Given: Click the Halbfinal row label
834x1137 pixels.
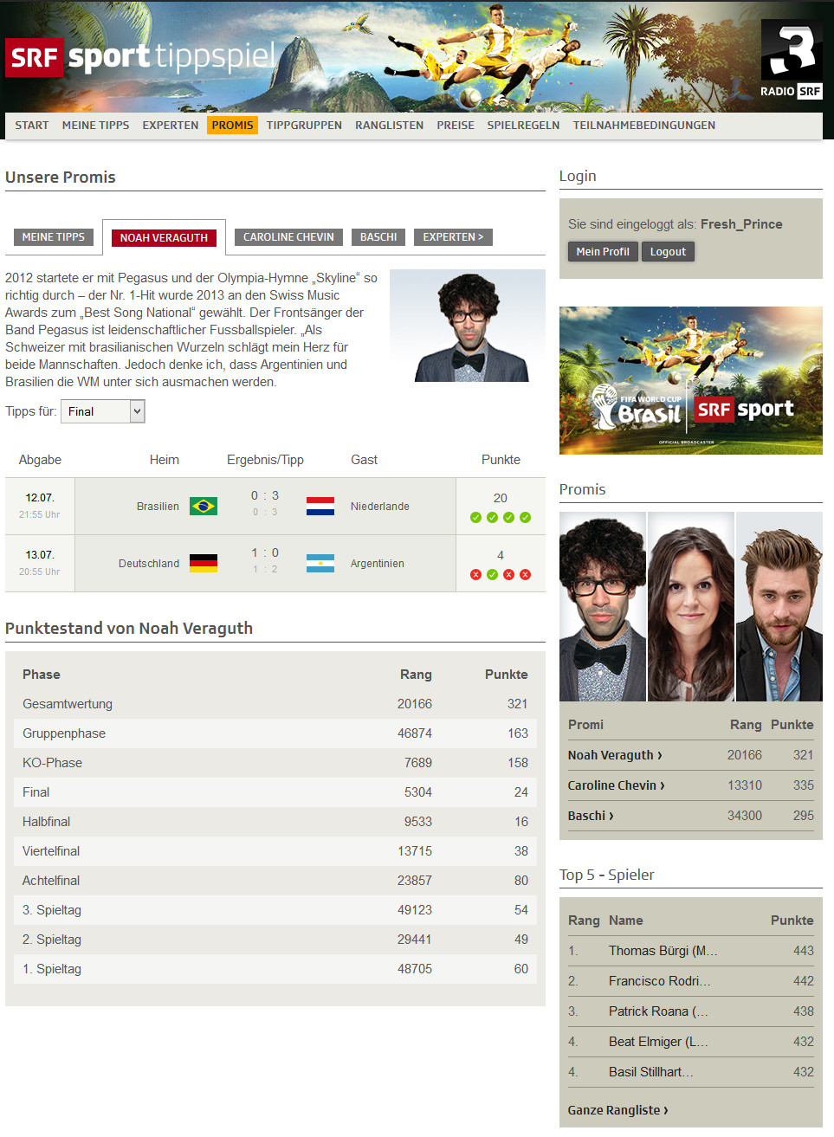Looking at the screenshot, I should pyautogui.click(x=47, y=822).
